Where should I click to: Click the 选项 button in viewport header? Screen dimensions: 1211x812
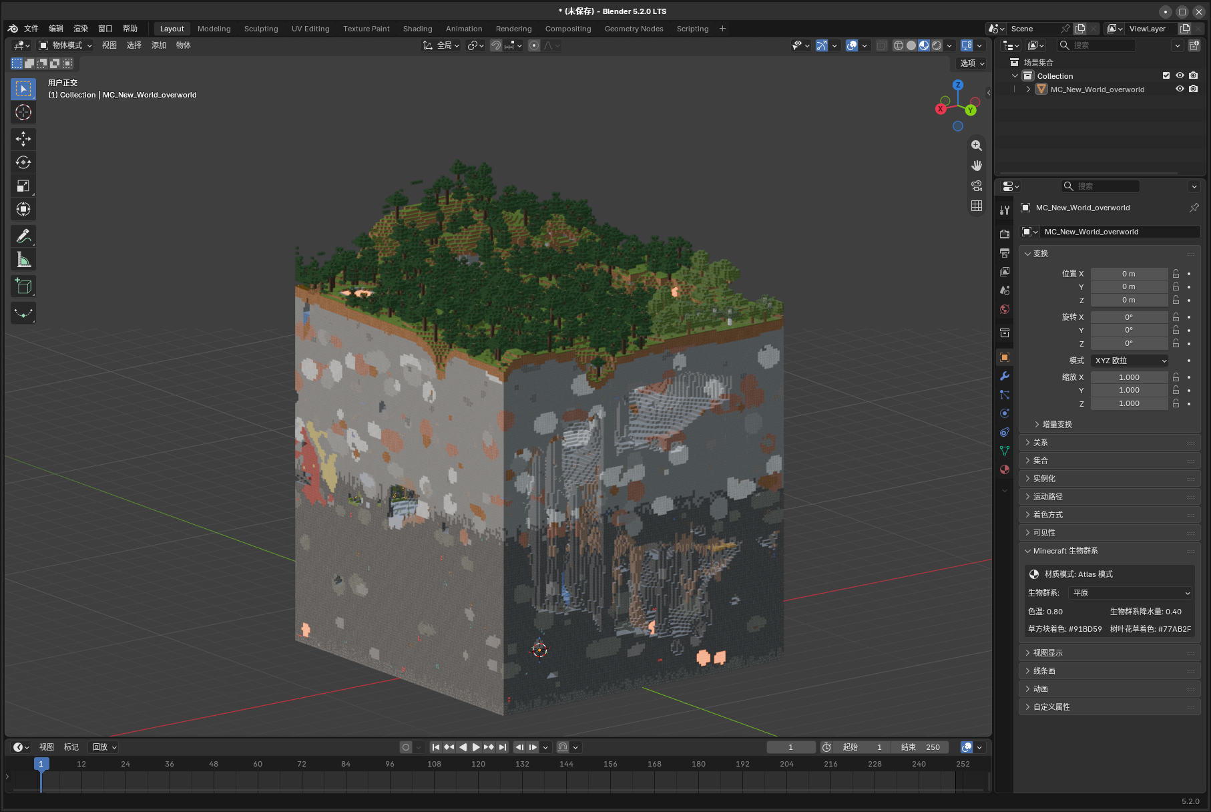click(972, 63)
